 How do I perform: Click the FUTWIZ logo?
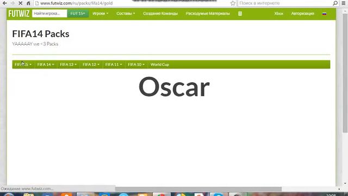19,14
